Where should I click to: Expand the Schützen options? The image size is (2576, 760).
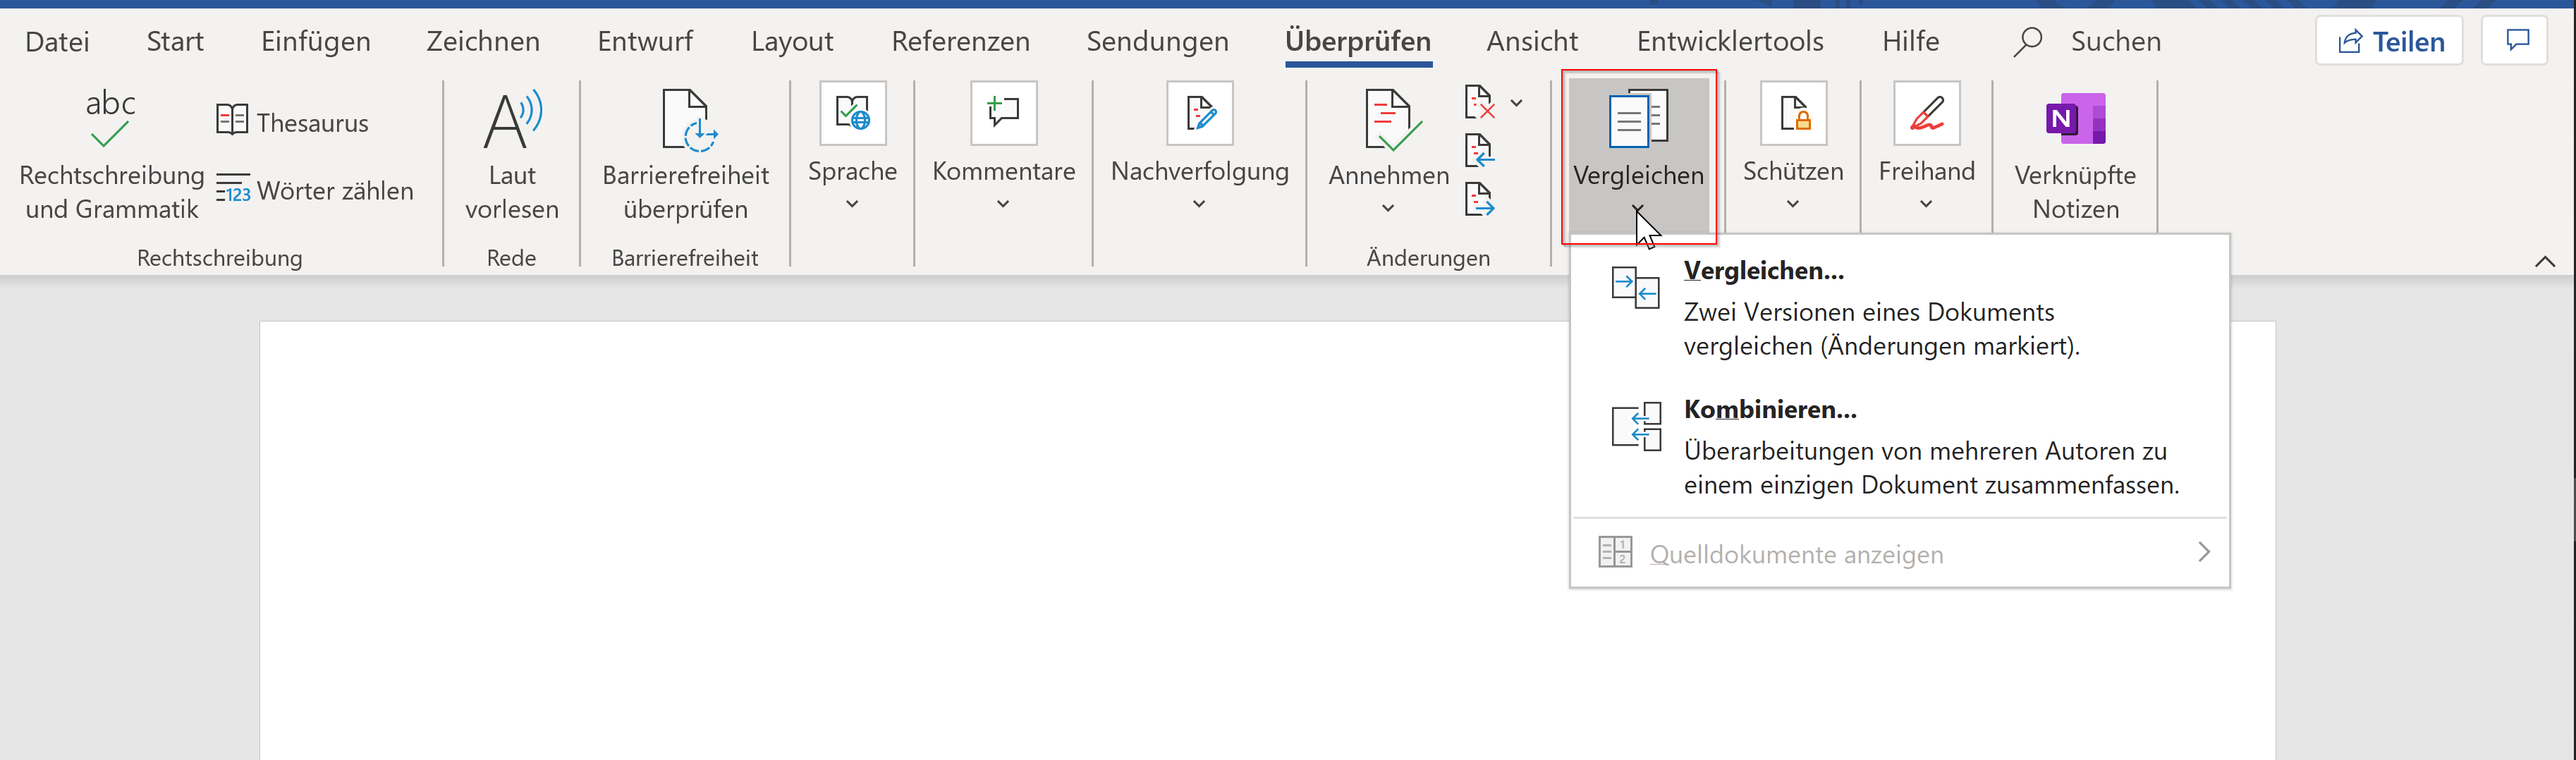click(x=1792, y=203)
